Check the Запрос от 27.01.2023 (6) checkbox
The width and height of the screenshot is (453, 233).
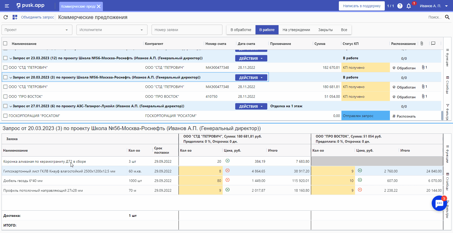[5, 106]
